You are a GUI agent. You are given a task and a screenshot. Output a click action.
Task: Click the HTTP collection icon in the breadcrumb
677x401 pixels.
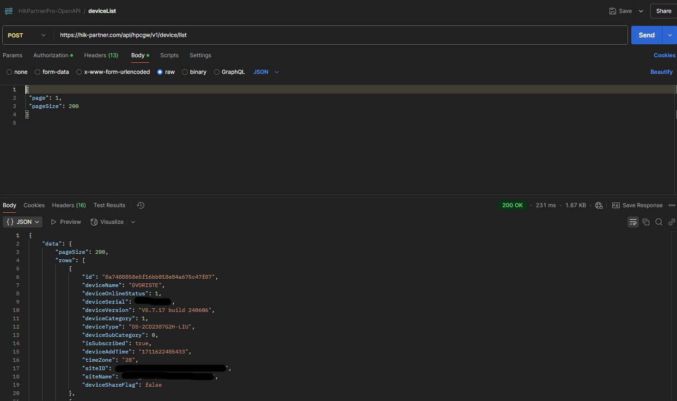(x=8, y=11)
